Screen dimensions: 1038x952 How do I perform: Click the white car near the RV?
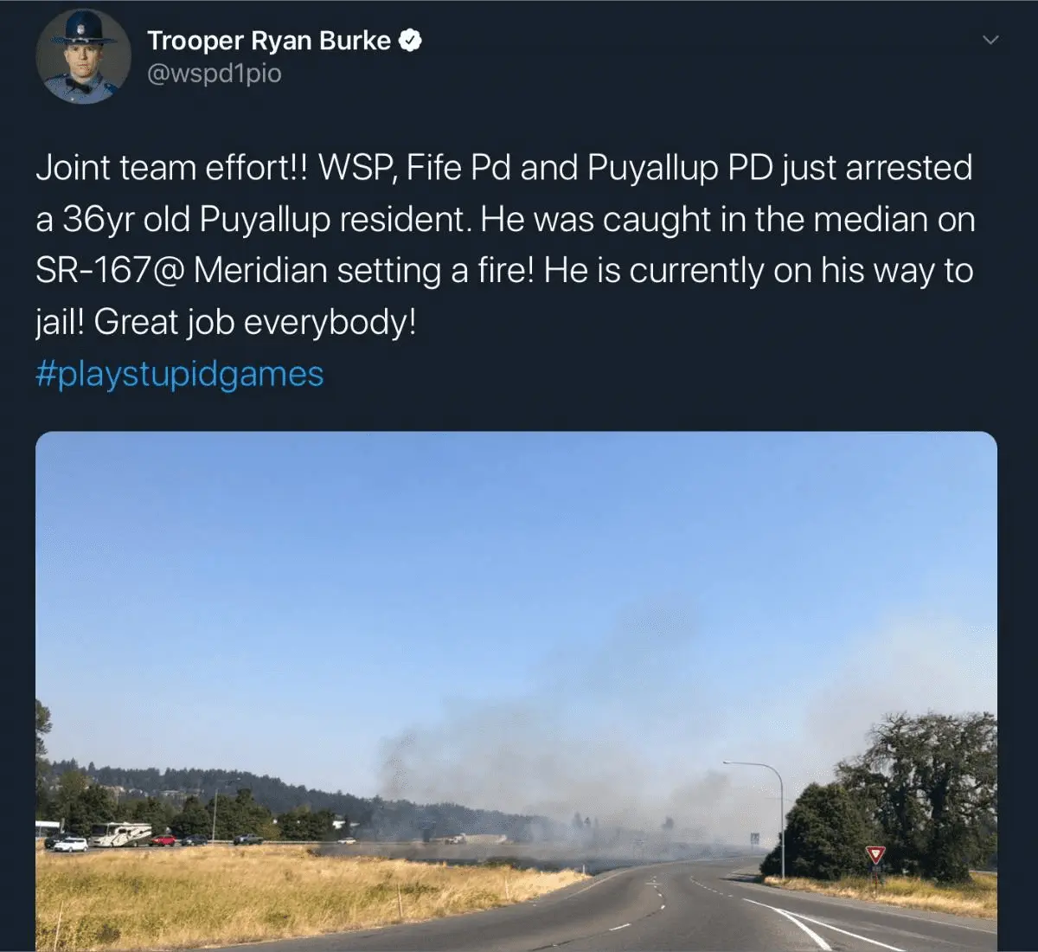[x=70, y=845]
